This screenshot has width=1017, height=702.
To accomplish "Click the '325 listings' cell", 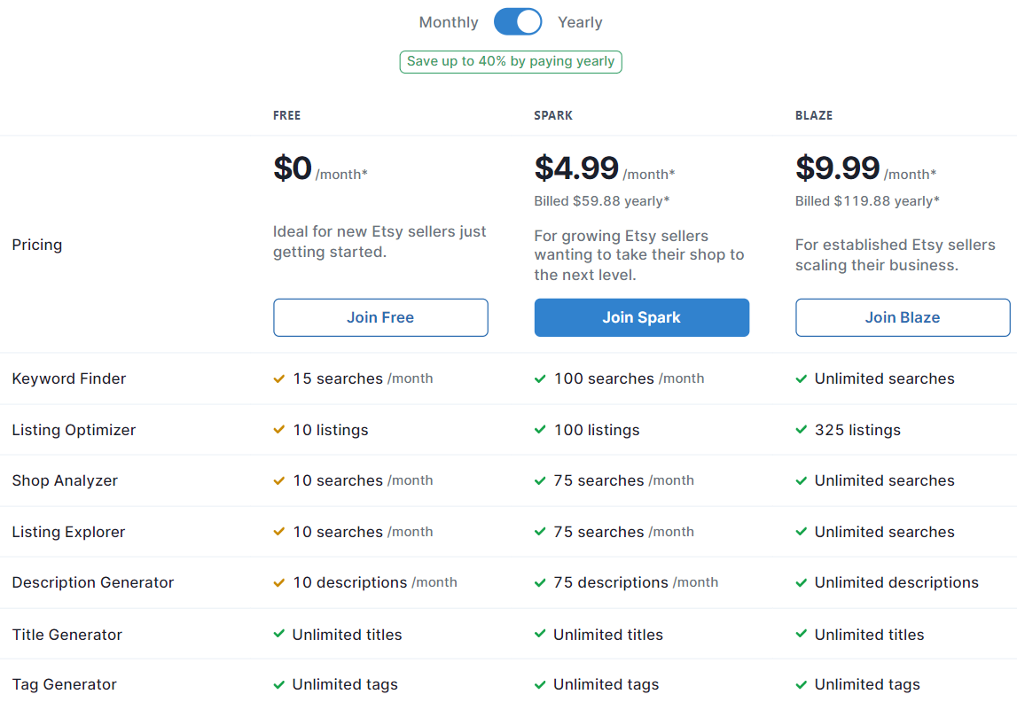I will [849, 430].
